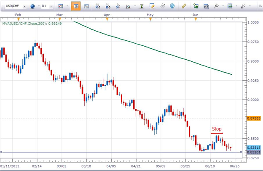The height and width of the screenshot is (171, 263).
Task: Click the zoom in icon
Action: [x=98, y=6]
